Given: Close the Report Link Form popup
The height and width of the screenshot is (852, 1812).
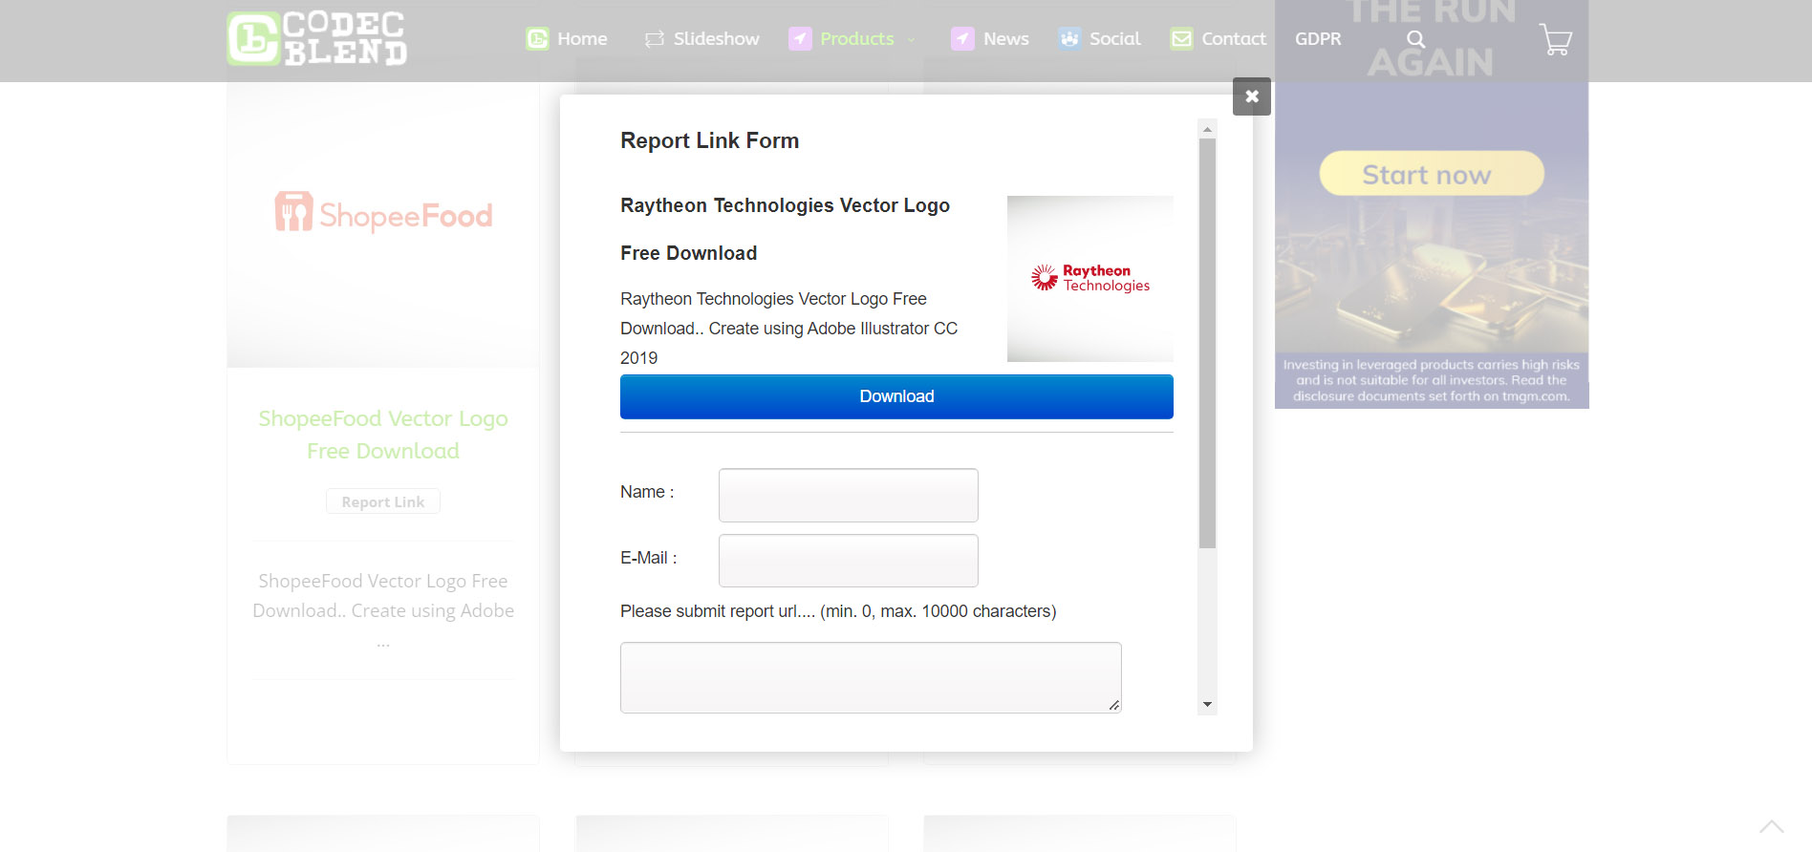Looking at the screenshot, I should point(1251,96).
